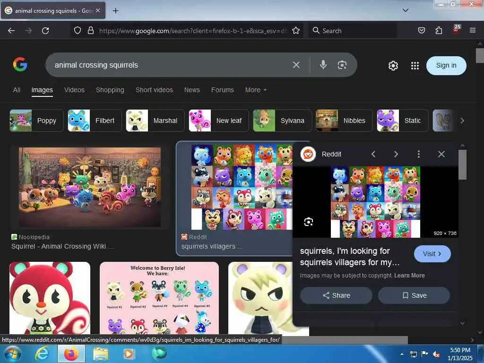
Task: Switch to the Videos tab
Action: [x=74, y=90]
